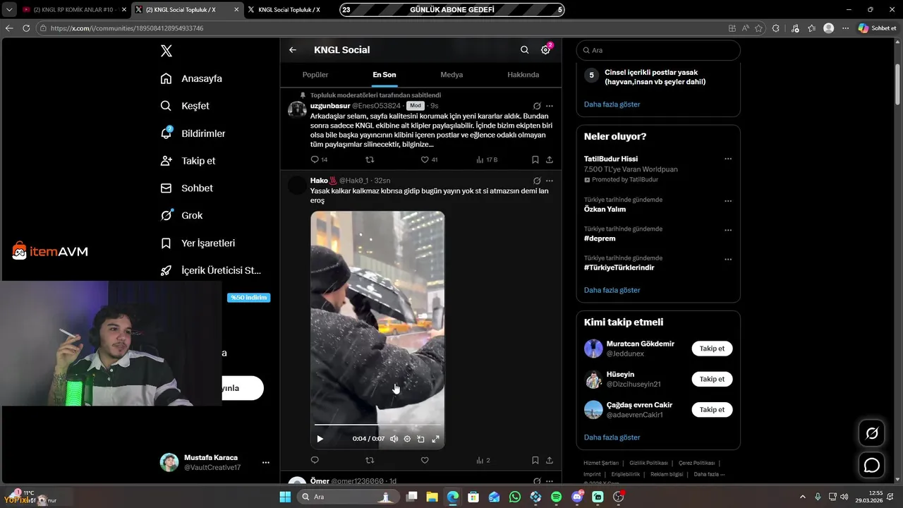Open video settings gear in player

coord(407,439)
